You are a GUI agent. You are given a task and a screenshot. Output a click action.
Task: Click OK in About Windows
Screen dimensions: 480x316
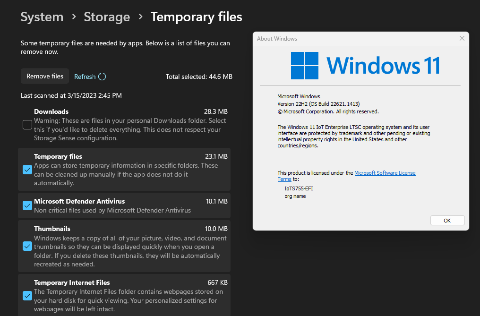[x=447, y=221]
